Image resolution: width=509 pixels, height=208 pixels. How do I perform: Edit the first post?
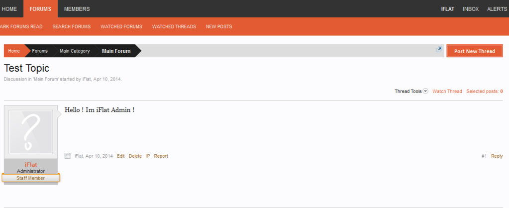(x=121, y=156)
